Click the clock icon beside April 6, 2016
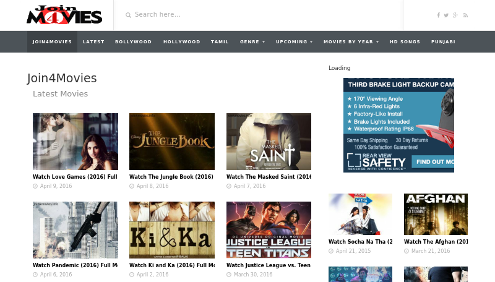Screen dimensions: 495x282 35,275
